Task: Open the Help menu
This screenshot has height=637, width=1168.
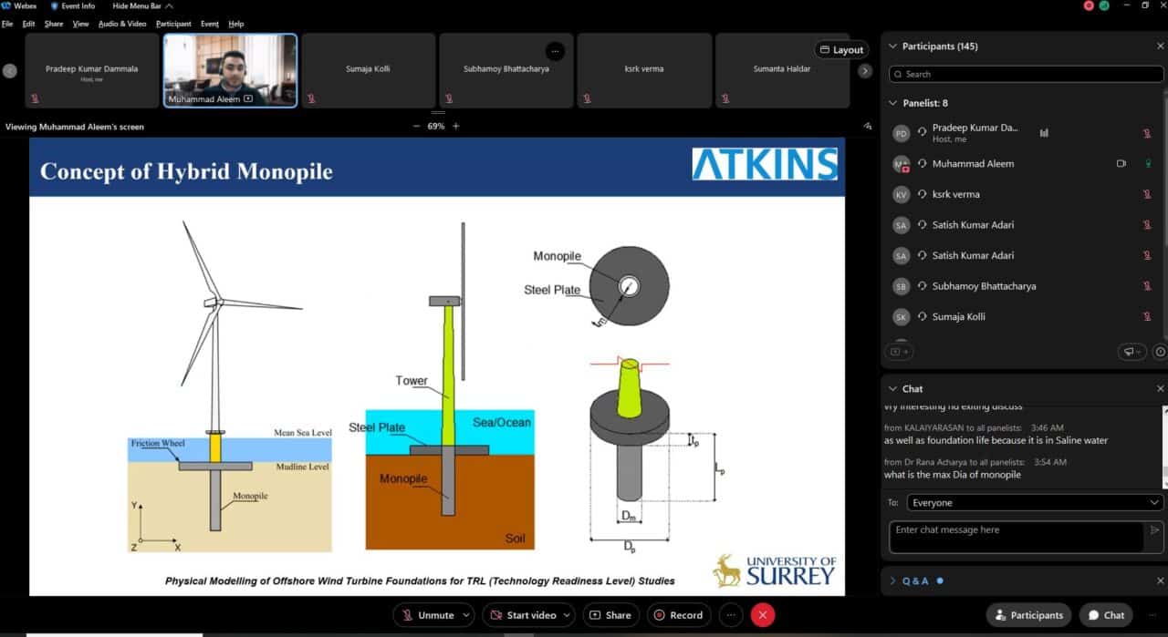Action: [236, 24]
